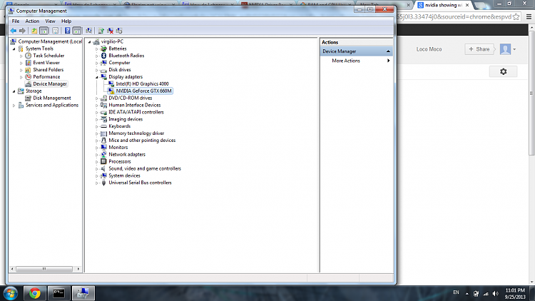Viewport: 535px width, 301px height.
Task: Click the System devices category icon
Action: (x=103, y=175)
